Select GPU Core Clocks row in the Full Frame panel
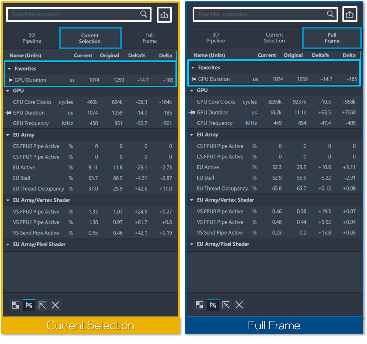367x344 pixels. [x=274, y=102]
